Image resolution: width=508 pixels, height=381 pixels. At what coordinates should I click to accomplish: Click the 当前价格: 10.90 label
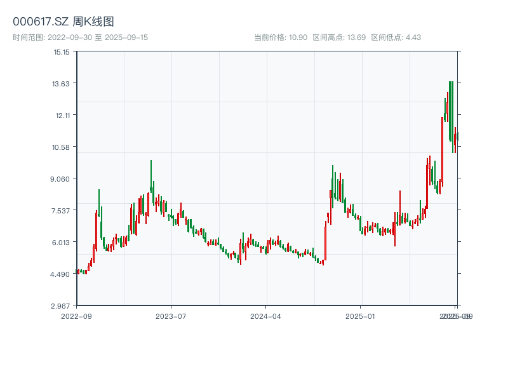tap(281, 37)
